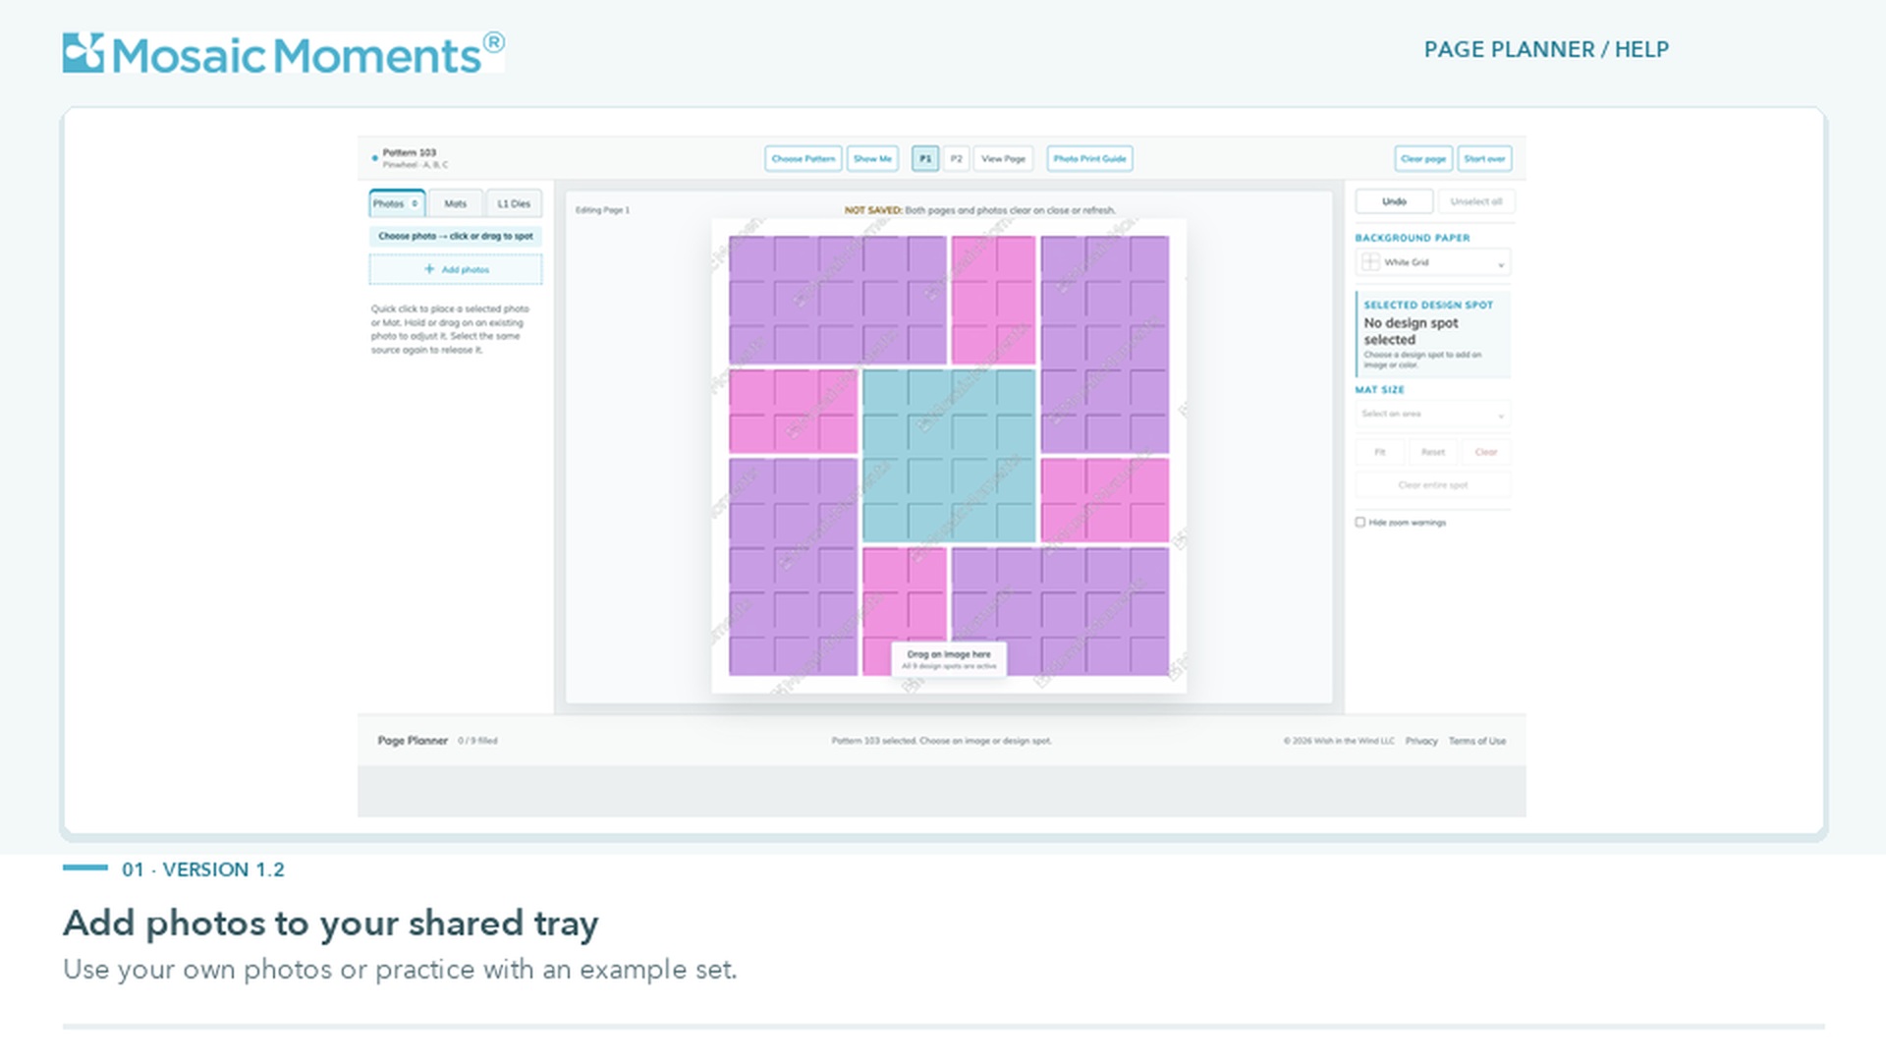The image size is (1886, 1061).
Task: Switch to page P1
Action: (x=925, y=159)
